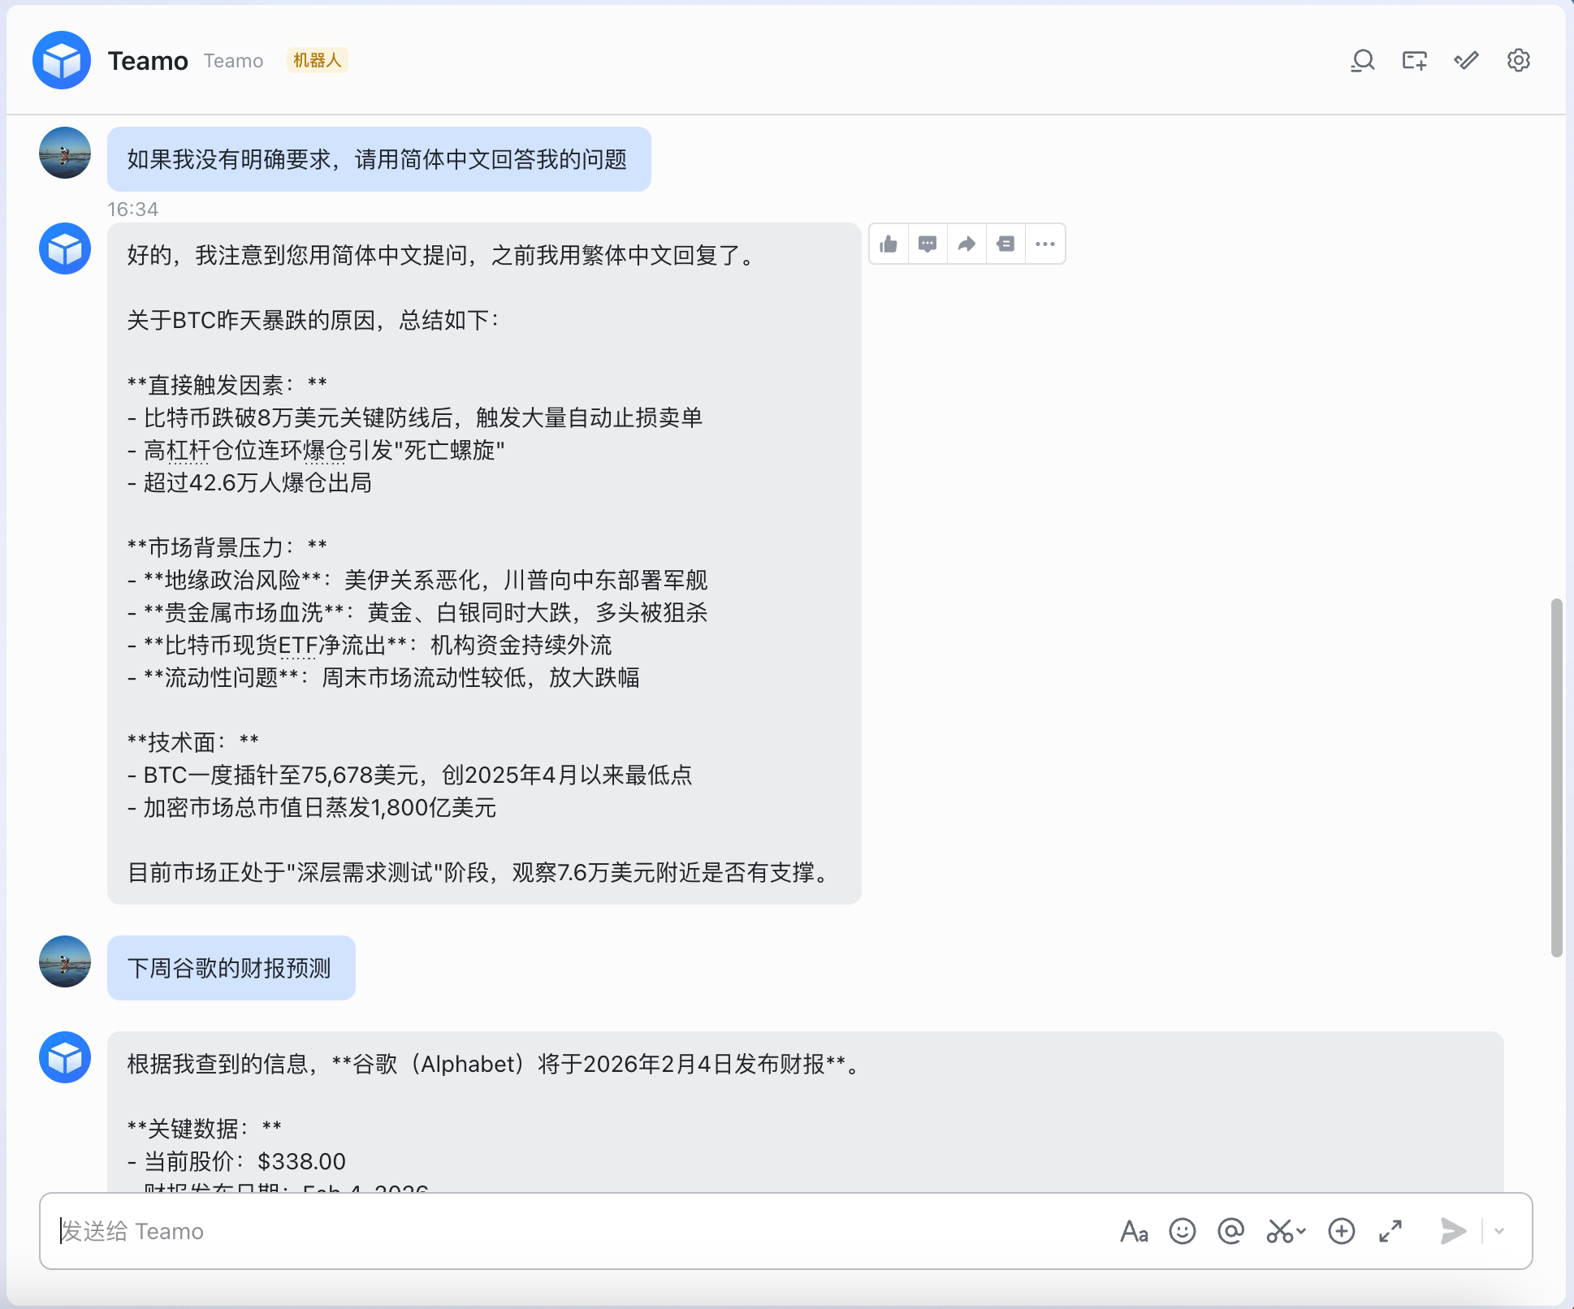The height and width of the screenshot is (1309, 1574).
Task: Reply to message via speech-bubble icon
Action: 928,244
